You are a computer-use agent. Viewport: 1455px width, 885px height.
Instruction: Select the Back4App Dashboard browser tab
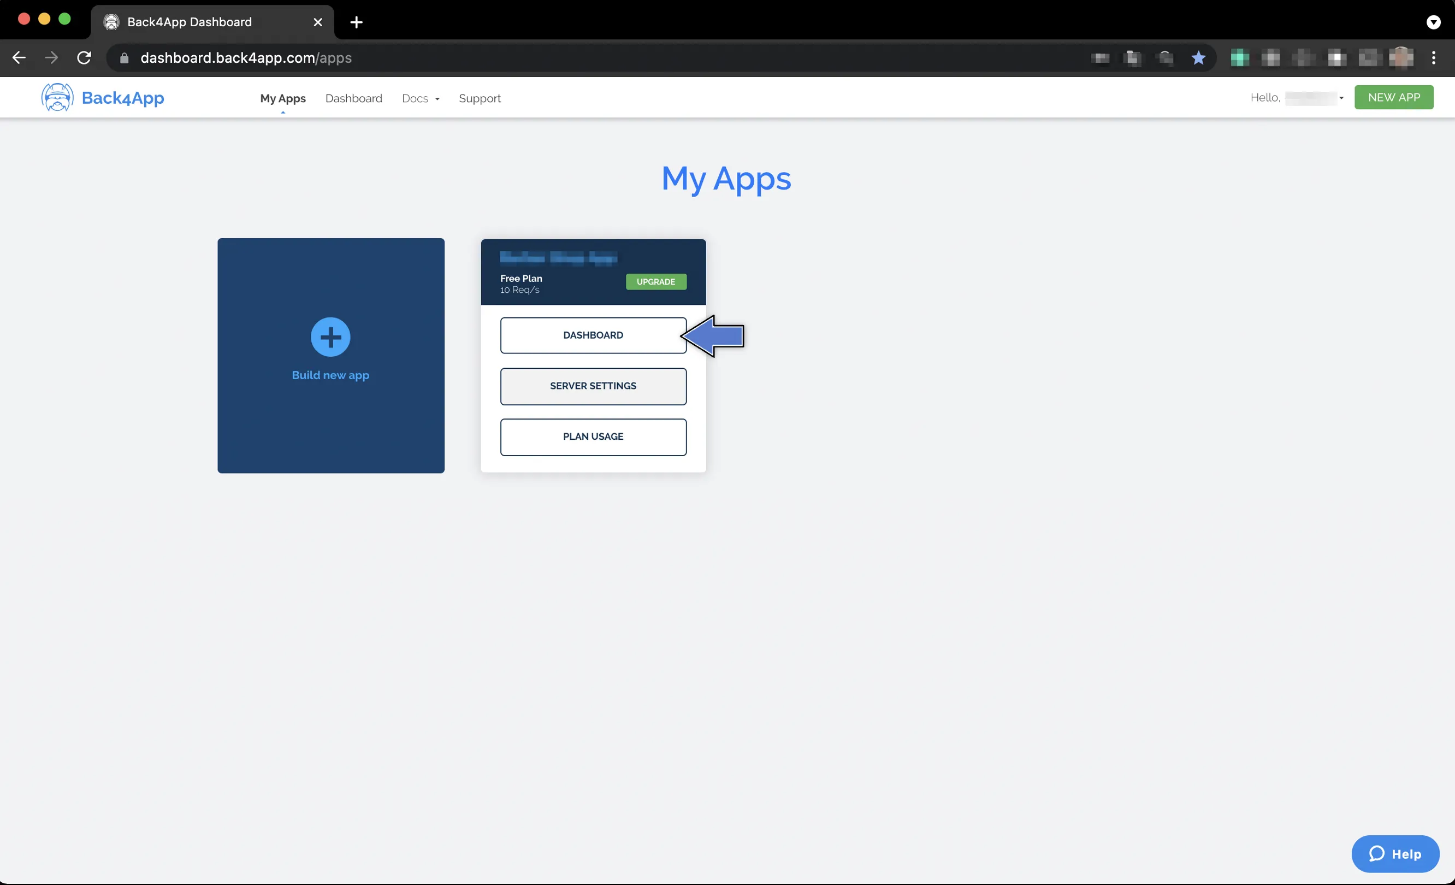[212, 22]
